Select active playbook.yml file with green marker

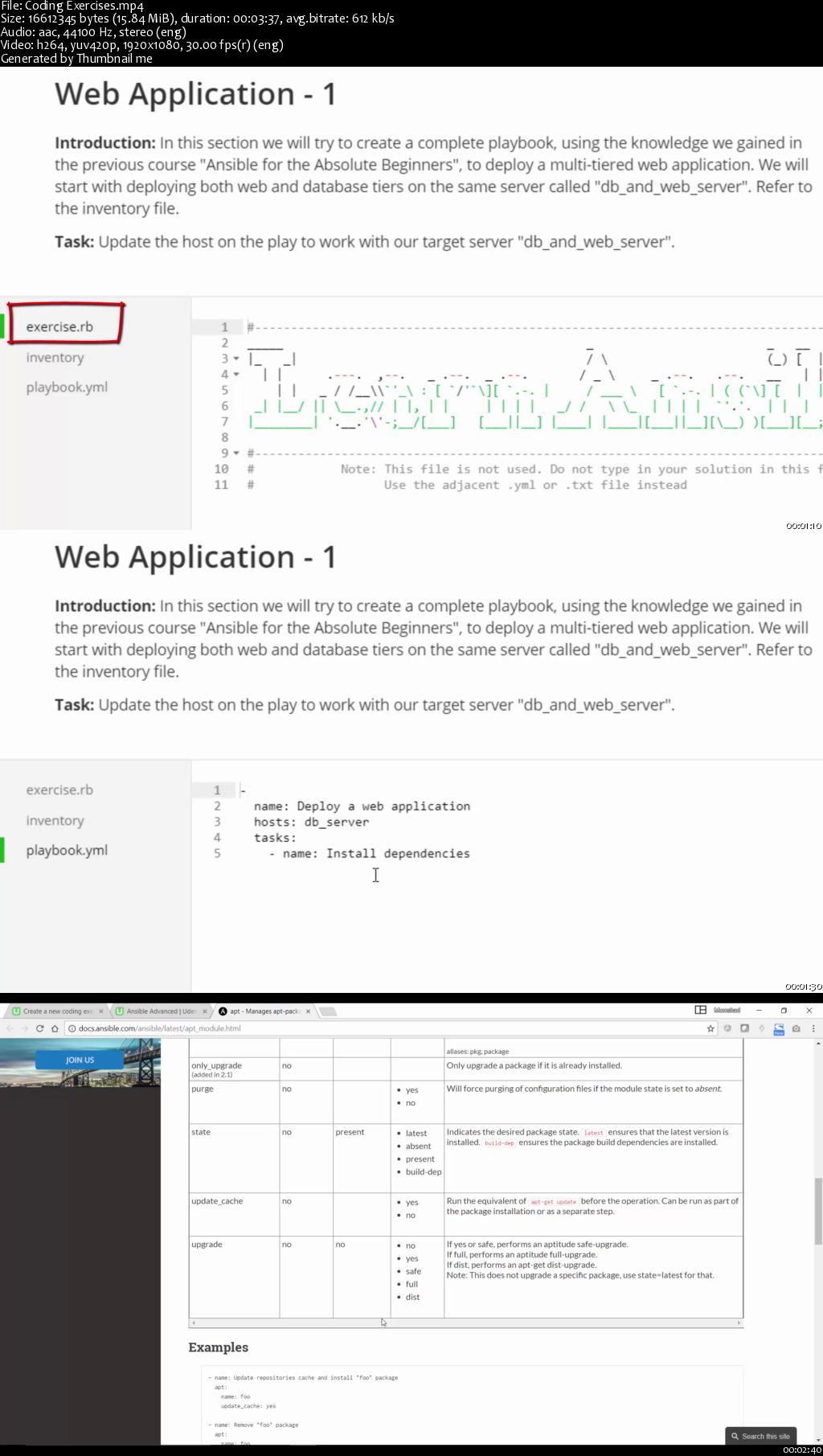click(67, 850)
